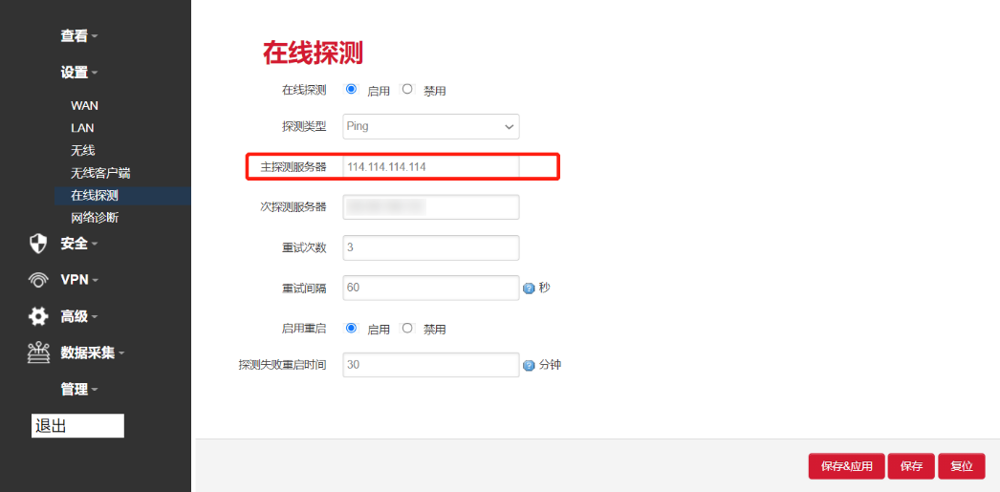Collapse the 设置 sidebar menu
The height and width of the screenshot is (492, 1000).
[78, 72]
